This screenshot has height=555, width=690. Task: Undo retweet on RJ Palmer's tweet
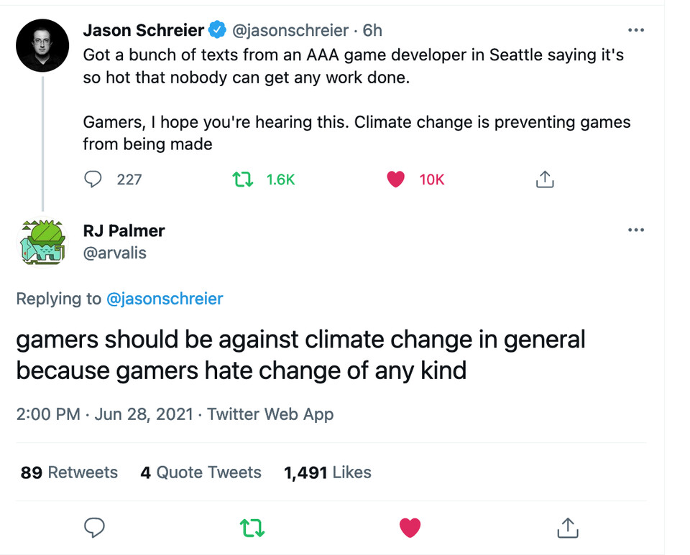click(253, 528)
